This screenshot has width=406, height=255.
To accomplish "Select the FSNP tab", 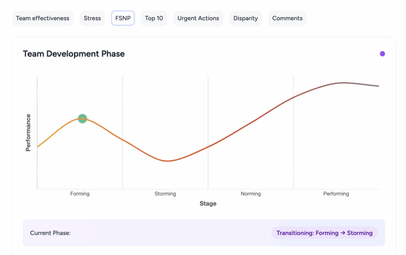I will pyautogui.click(x=123, y=18).
